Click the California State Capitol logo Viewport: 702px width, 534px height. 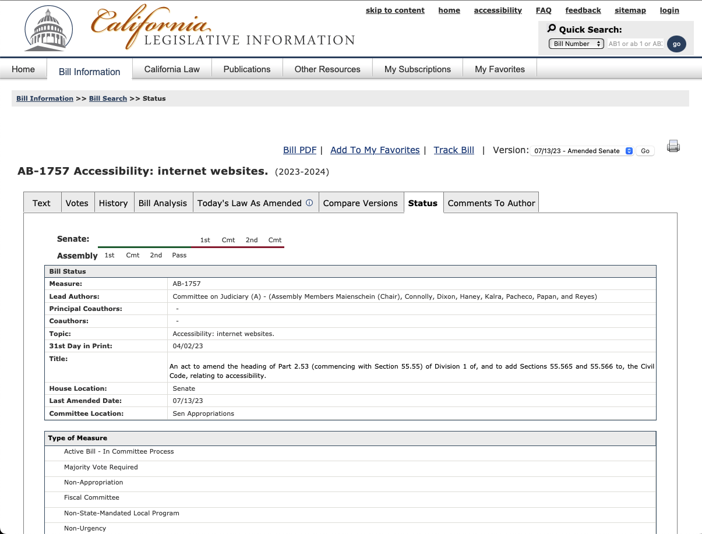coord(48,27)
